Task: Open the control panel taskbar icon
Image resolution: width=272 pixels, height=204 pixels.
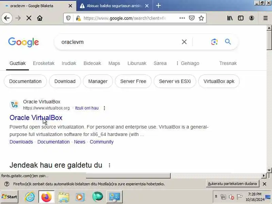Action: click(x=114, y=197)
